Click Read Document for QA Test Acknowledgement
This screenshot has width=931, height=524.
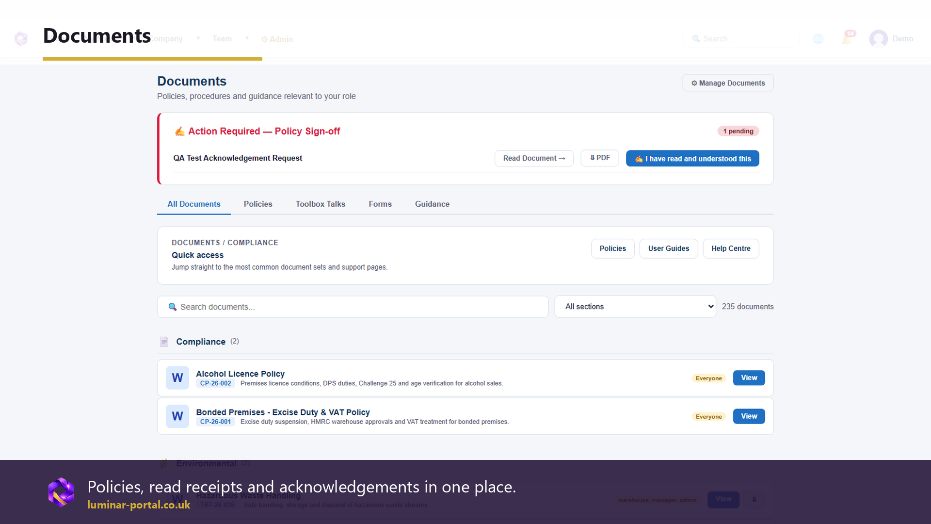pos(534,158)
